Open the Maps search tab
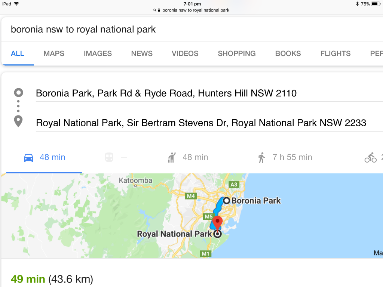Screen dimensions: 383x287 tap(54, 53)
